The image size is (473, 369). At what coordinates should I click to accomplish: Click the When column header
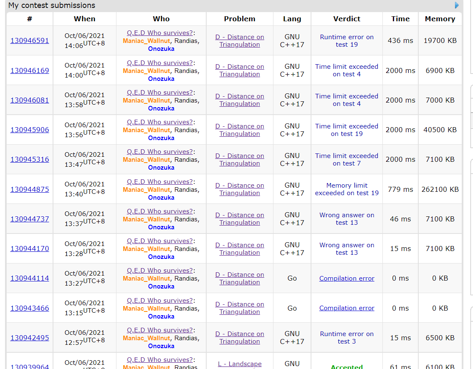click(x=84, y=19)
